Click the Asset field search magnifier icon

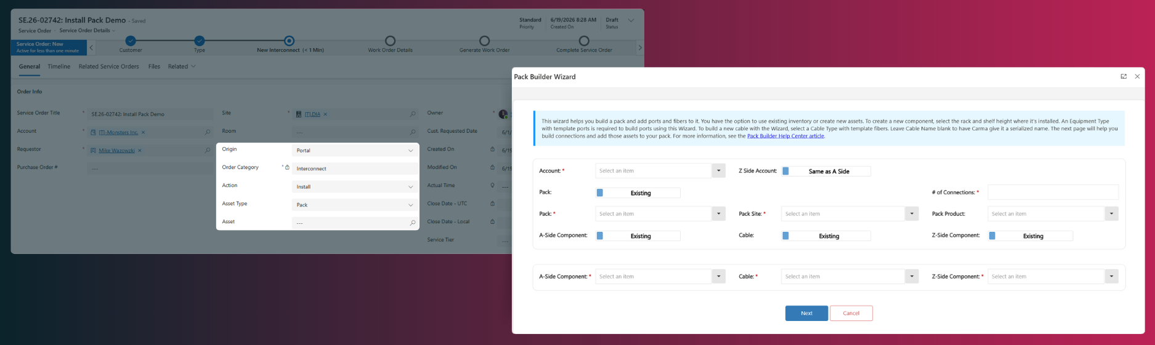coord(413,223)
